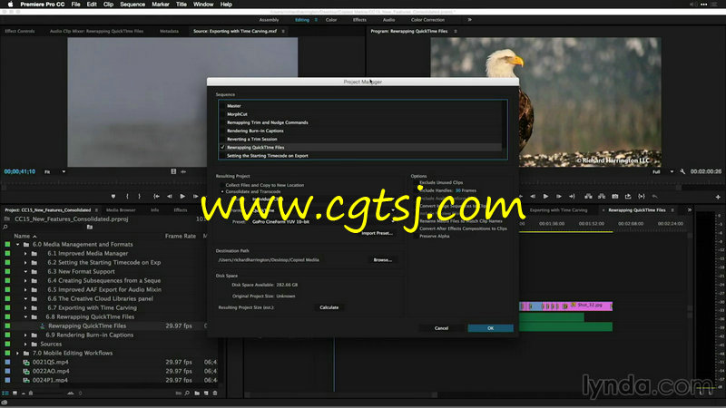Play the sequence in Program monitor
726x408 pixels.
point(546,197)
